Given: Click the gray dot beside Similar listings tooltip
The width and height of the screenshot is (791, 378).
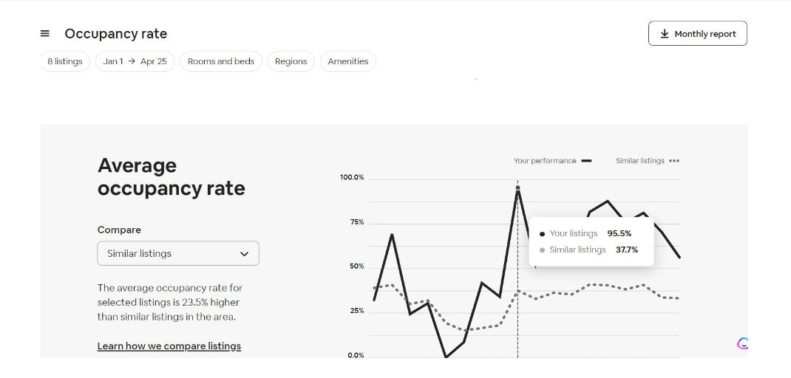Looking at the screenshot, I should click(543, 250).
